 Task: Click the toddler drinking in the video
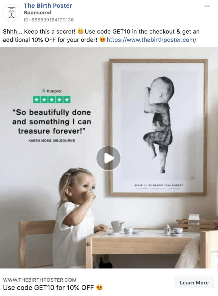pos(77,217)
